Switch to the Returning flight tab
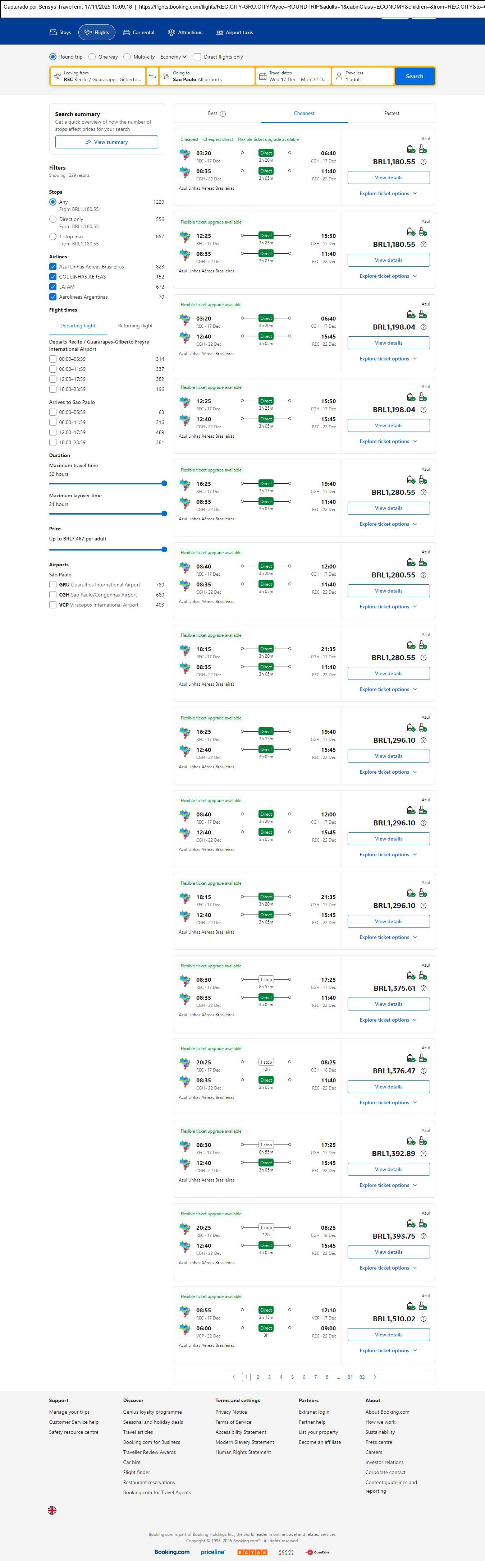Image resolution: width=485 pixels, height=1561 pixels. [x=135, y=326]
